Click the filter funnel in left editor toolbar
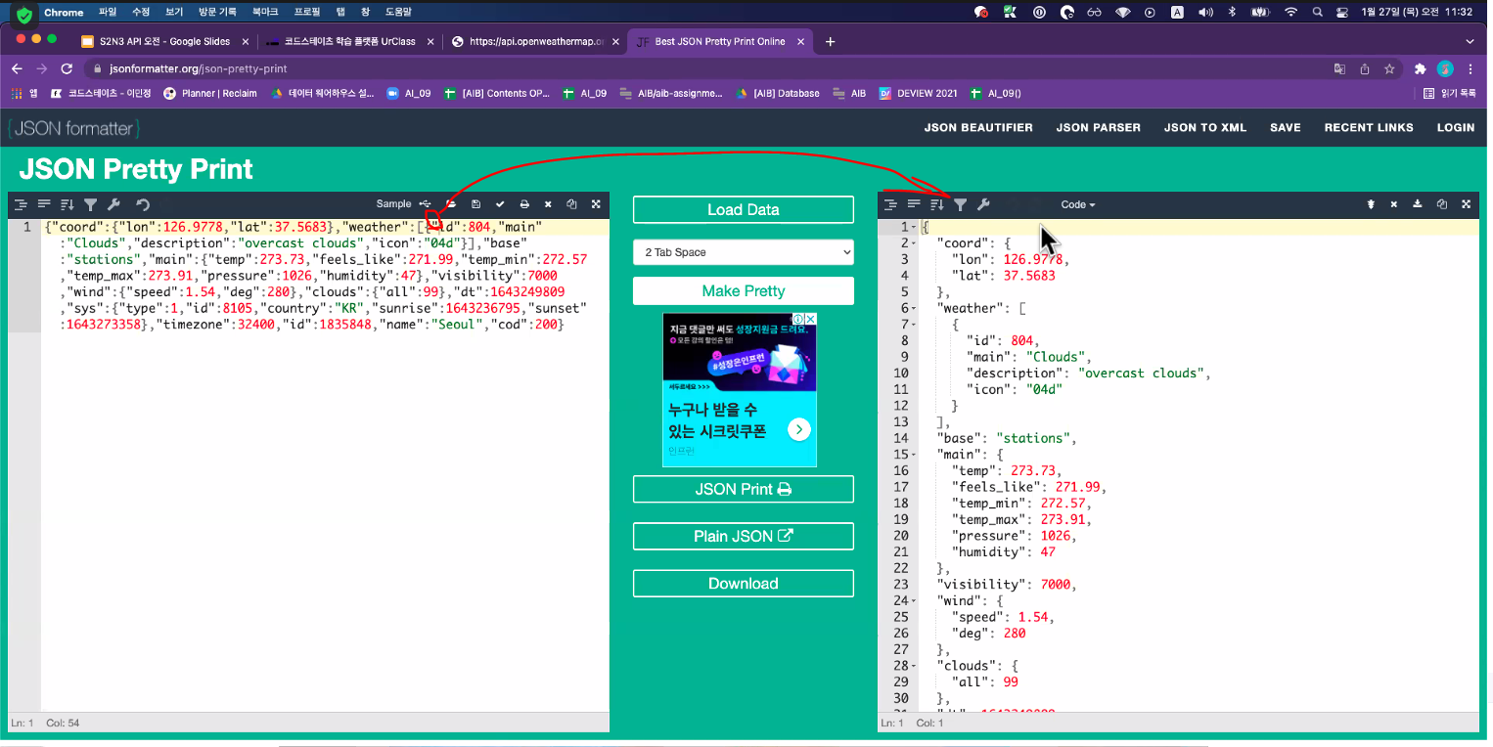 tap(90, 204)
